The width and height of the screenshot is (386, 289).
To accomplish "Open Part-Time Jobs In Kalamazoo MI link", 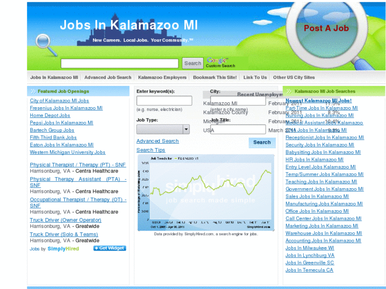I will tap(322, 108).
